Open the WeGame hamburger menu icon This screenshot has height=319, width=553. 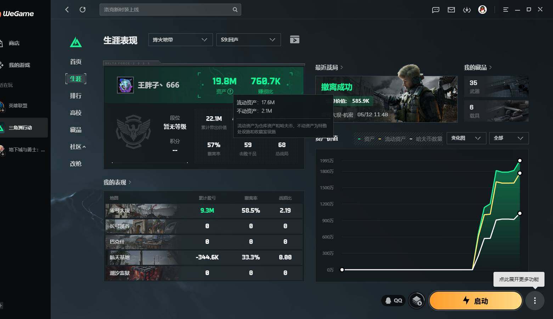[x=506, y=10]
